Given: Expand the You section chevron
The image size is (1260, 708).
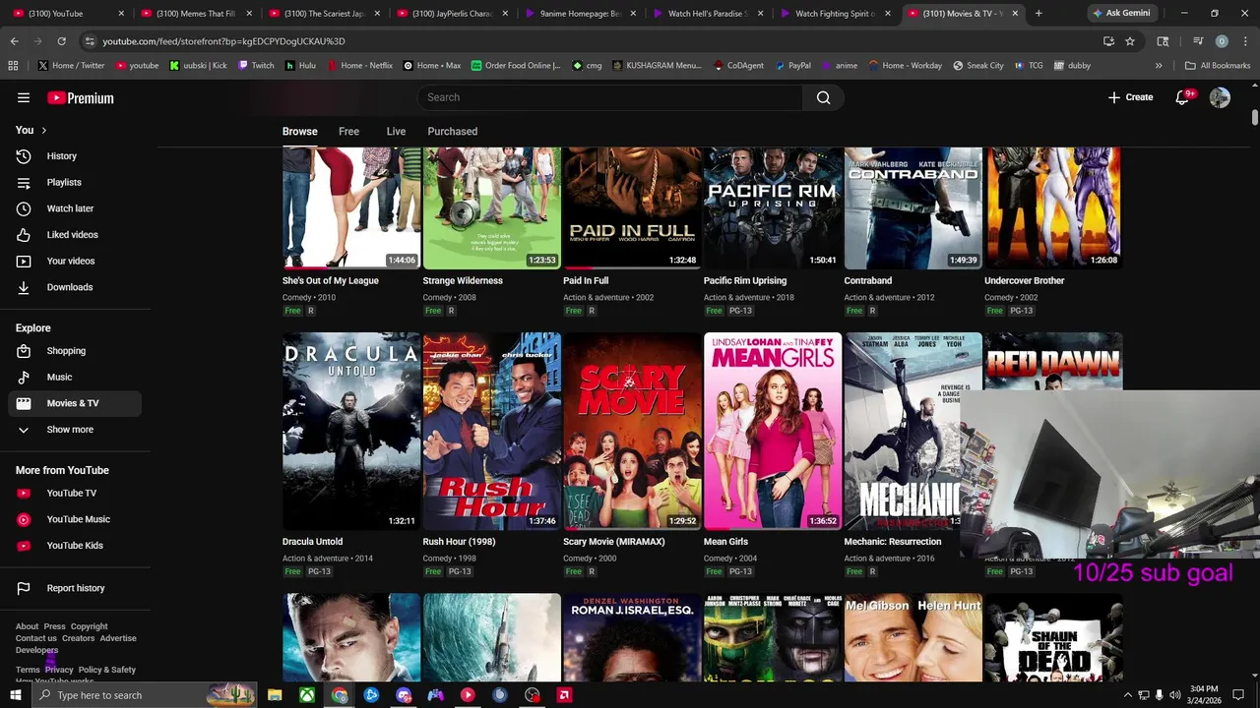Looking at the screenshot, I should pyautogui.click(x=43, y=130).
